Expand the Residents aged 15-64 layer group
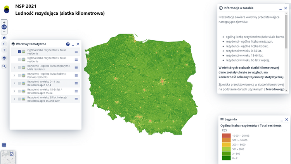This screenshot has height=164, width=291. 14,91
